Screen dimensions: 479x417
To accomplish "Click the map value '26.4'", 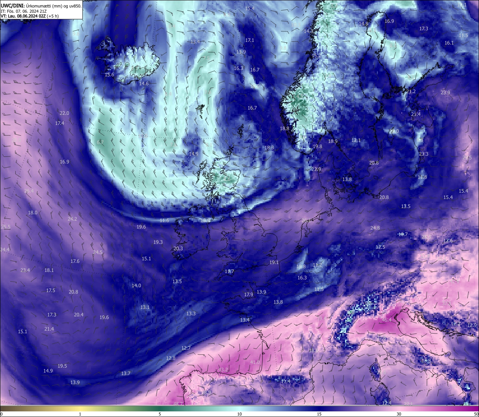I will pyautogui.click(x=29, y=191).
